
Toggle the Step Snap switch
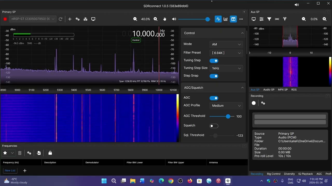[214, 76]
